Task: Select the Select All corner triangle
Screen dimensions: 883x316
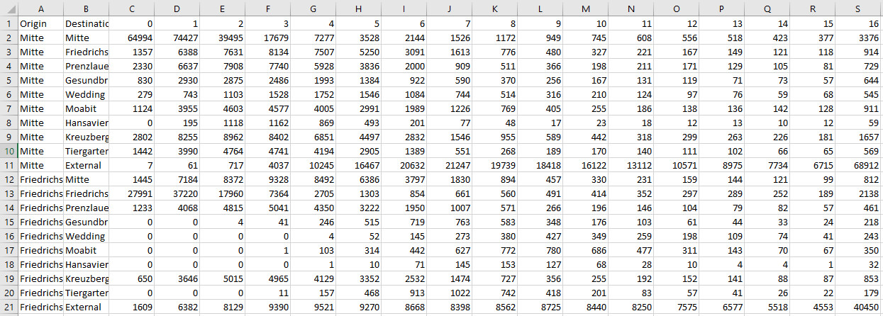Action: (x=9, y=8)
